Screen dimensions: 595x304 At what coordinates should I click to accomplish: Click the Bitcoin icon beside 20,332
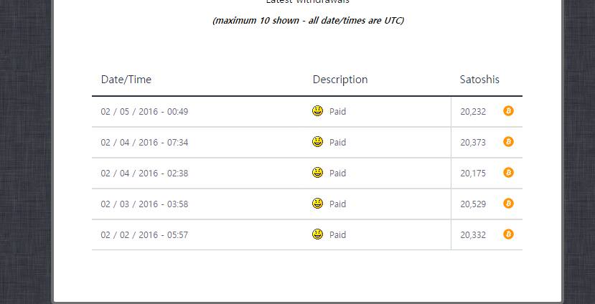(x=508, y=234)
